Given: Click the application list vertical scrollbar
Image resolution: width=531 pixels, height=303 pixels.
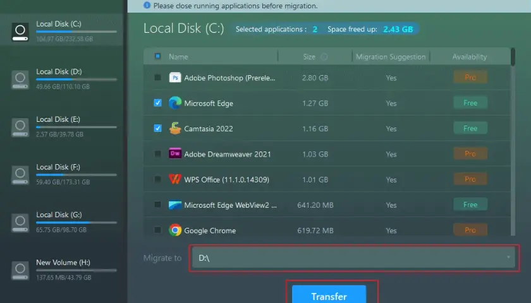Looking at the screenshot, I should point(513,142).
